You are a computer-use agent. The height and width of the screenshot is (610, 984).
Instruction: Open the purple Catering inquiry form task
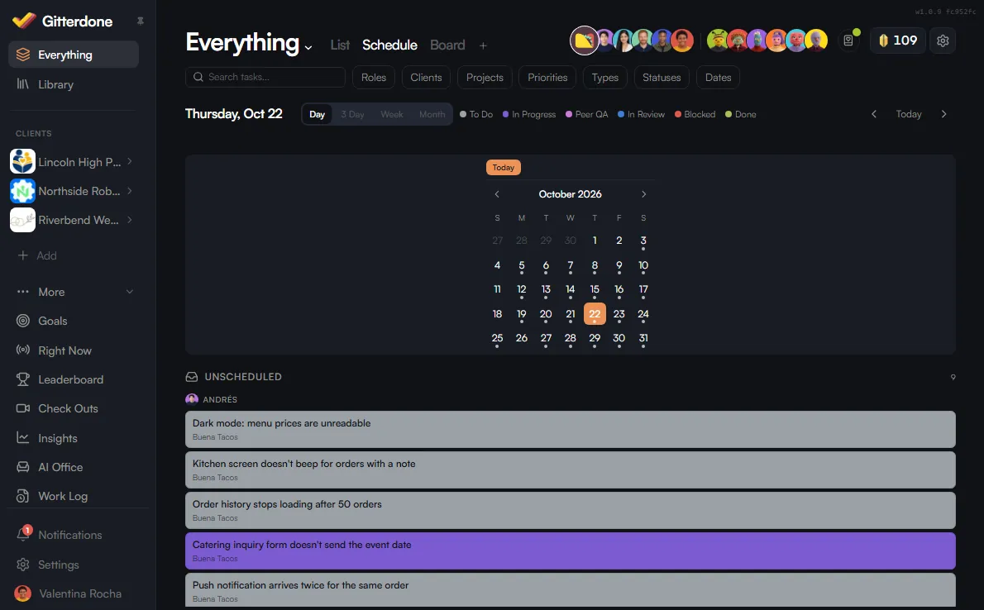[x=570, y=550]
